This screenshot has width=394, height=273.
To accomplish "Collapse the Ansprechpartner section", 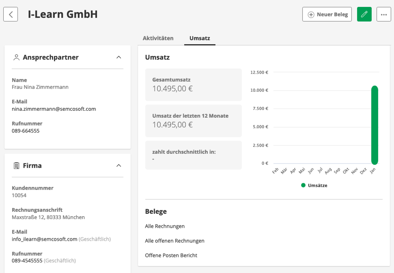I will click(119, 57).
